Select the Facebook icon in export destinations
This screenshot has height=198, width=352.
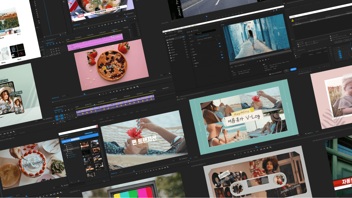pyautogui.click(x=169, y=50)
